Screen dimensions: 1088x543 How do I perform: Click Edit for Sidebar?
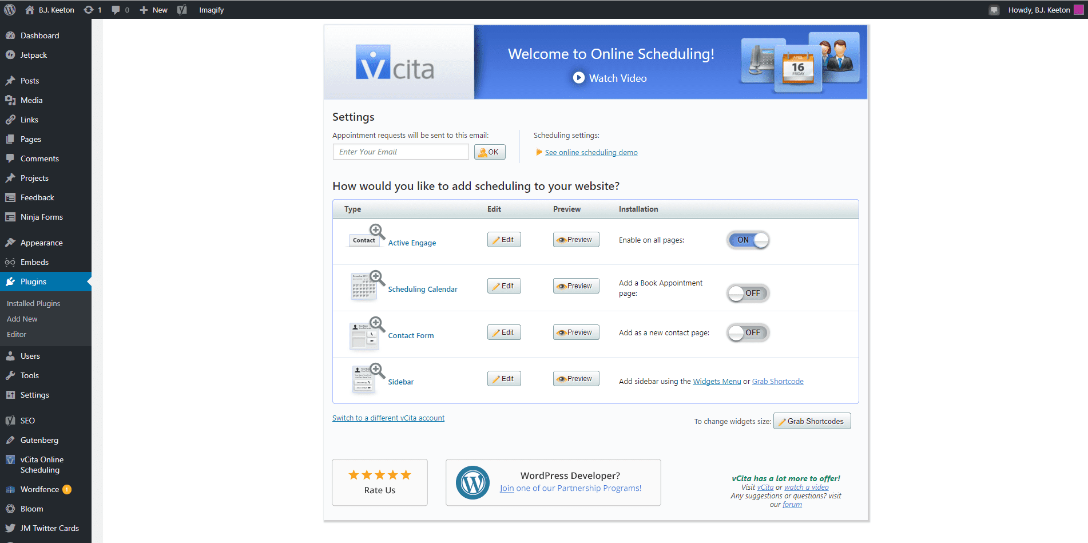pyautogui.click(x=504, y=379)
